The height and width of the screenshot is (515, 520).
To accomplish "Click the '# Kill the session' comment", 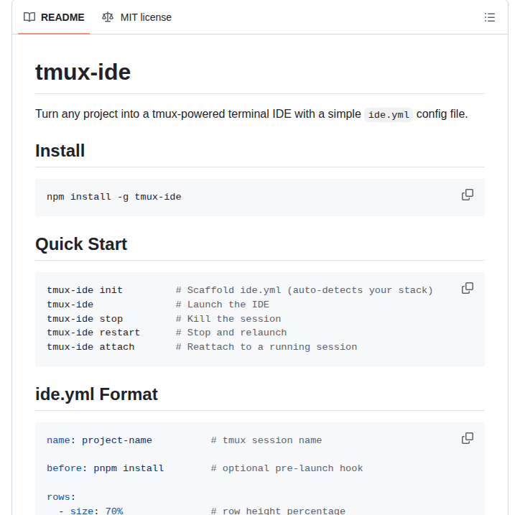I will coord(228,319).
